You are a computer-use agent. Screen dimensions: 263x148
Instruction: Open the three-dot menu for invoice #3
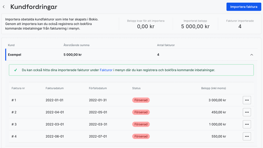click(247, 124)
